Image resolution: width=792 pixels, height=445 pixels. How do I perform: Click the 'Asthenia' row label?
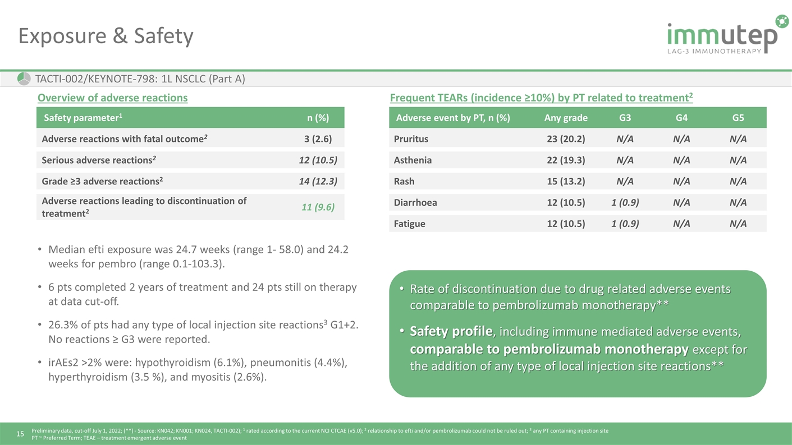413,160
